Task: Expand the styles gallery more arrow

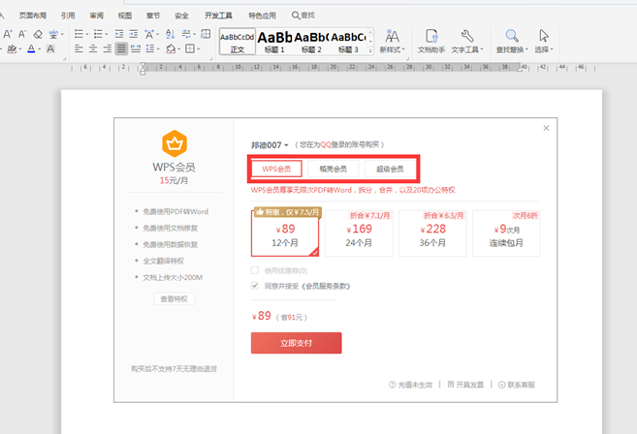Action: coord(370,50)
